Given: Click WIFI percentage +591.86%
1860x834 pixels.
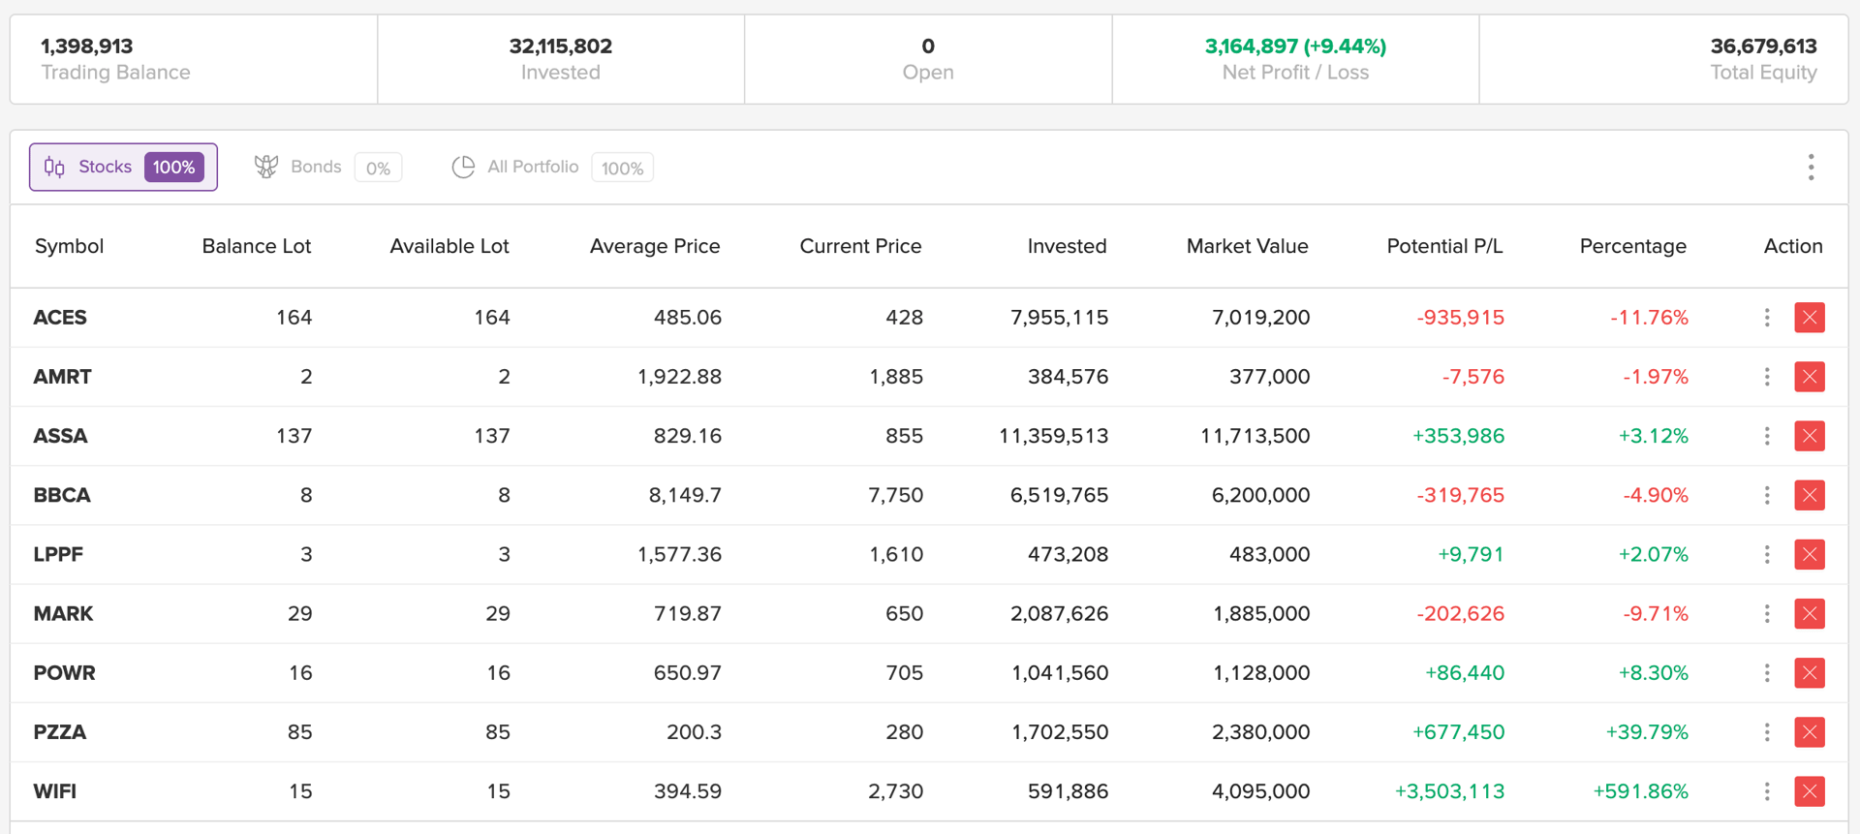Looking at the screenshot, I should (1641, 791).
